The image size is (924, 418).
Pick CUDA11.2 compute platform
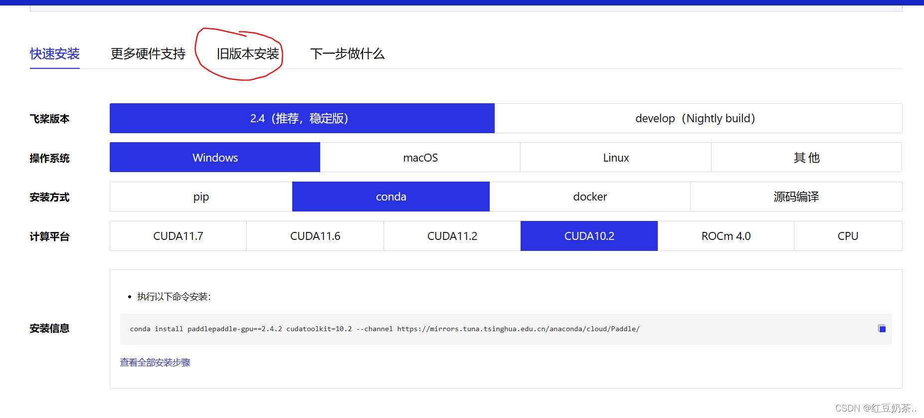pyautogui.click(x=452, y=236)
